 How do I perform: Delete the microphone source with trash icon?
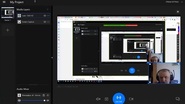(x=44, y=95)
